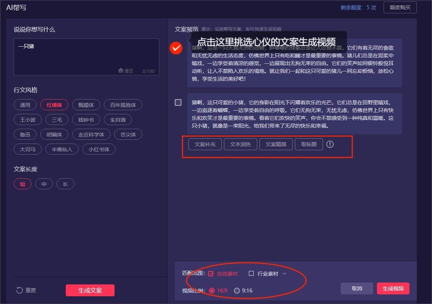The width and height of the screenshot is (432, 304).
Task: Choose the 甄嬛体 writing style
Action: 86,105
